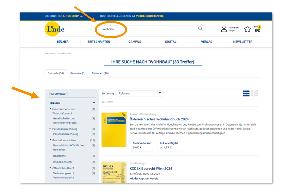Collapse the Öffentliches Recht chevron
The height and width of the screenshot is (192, 288).
pyautogui.click(x=50, y=168)
